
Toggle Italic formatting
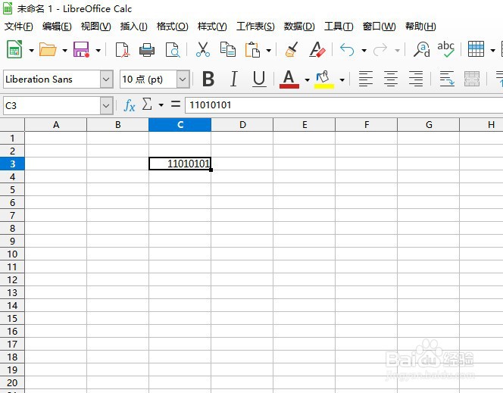click(234, 79)
